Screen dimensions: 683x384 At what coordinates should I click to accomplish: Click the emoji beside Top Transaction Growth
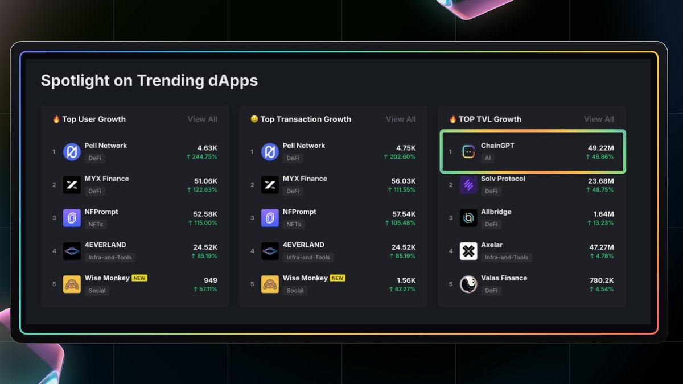click(x=254, y=119)
